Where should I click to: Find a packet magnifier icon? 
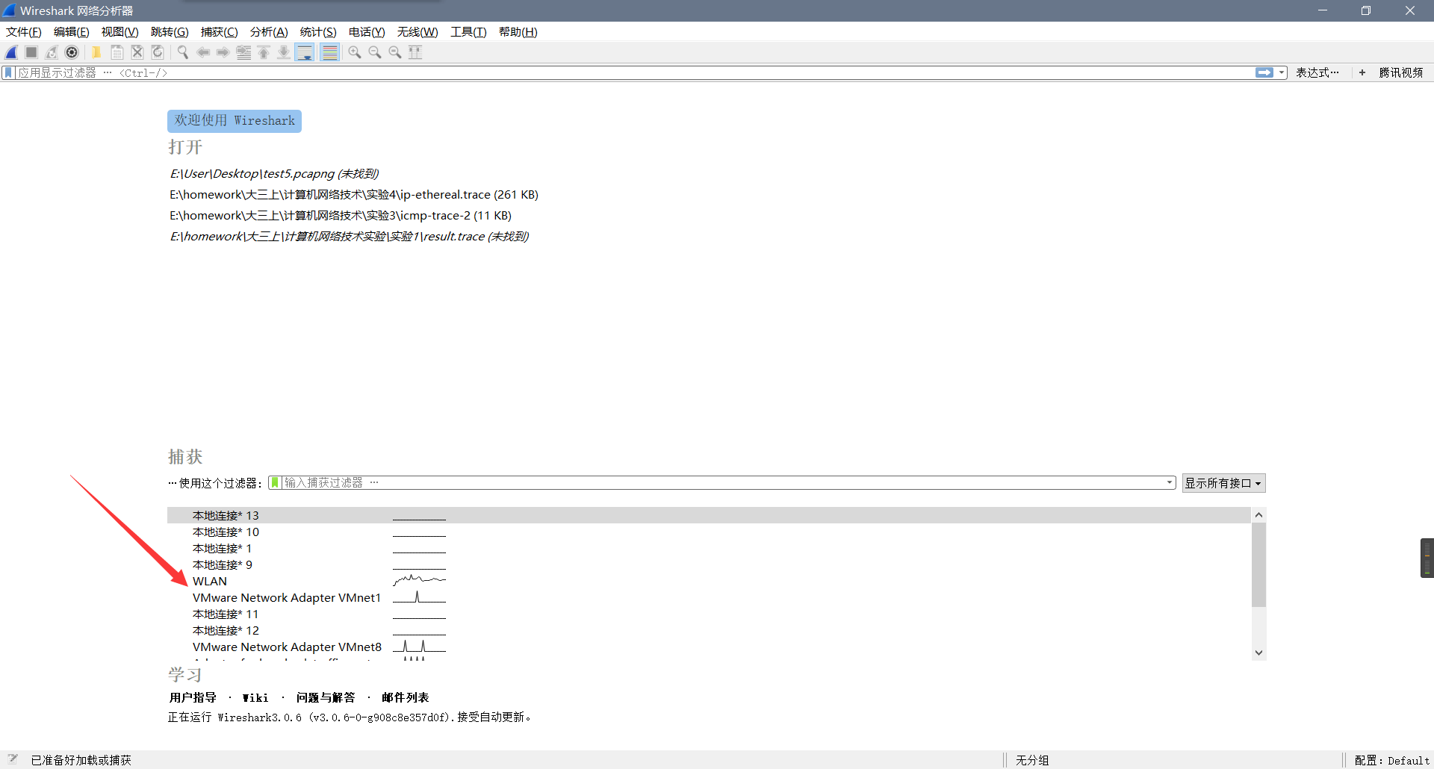182,52
